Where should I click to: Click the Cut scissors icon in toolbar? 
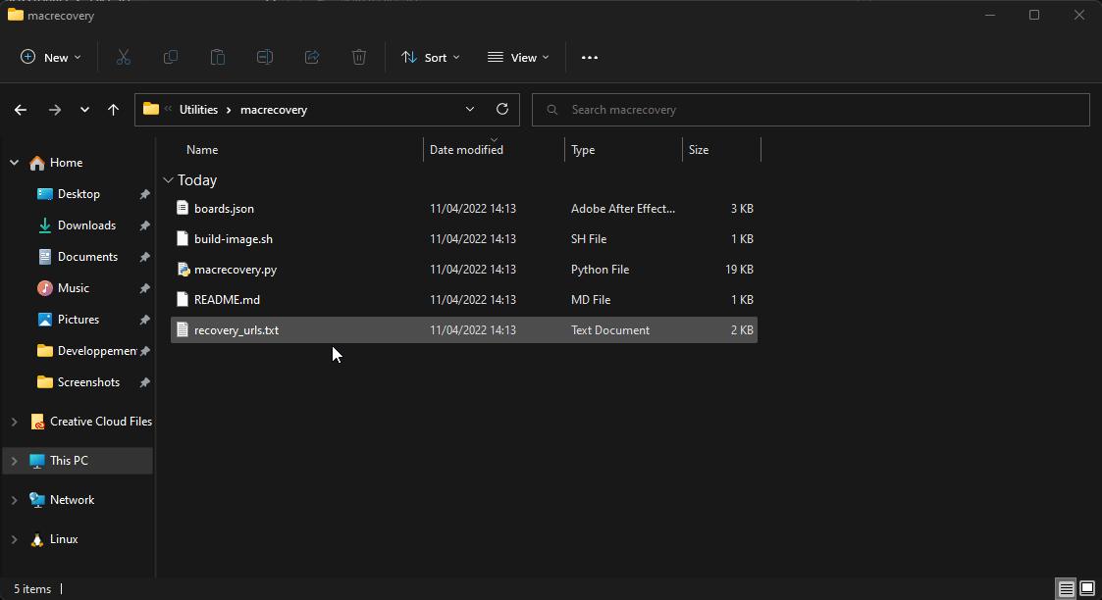[124, 58]
